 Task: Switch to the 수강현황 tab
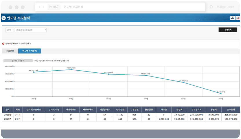pos(10,51)
